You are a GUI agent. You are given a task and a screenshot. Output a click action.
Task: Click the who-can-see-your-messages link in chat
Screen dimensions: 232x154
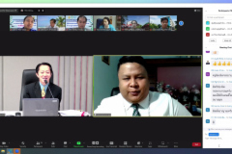click(x=220, y=129)
